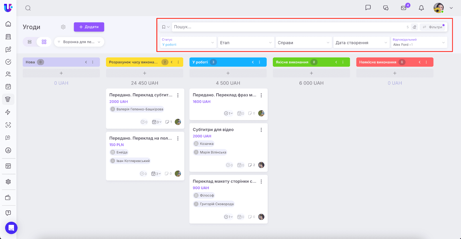
Task: Open the notifications bell
Action: [x=421, y=8]
